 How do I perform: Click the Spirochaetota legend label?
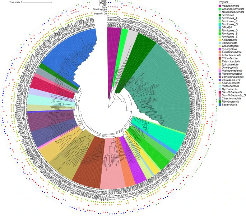click(230, 64)
